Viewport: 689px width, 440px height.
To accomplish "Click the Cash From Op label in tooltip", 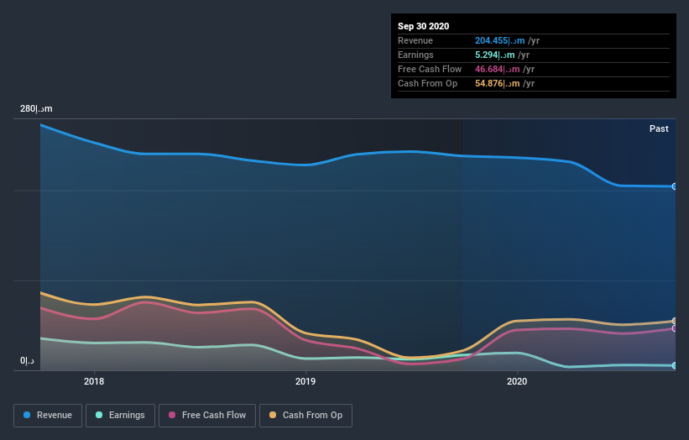I will pos(427,83).
